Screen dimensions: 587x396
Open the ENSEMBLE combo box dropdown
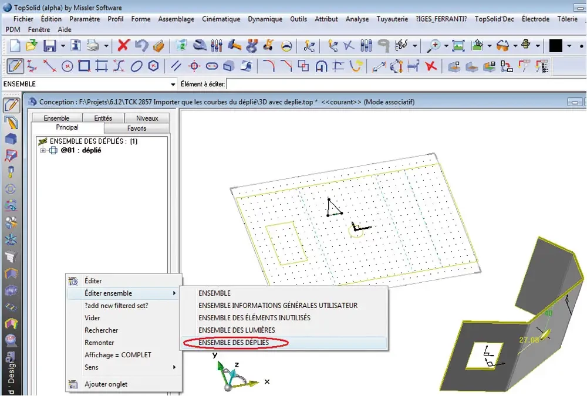pos(173,84)
